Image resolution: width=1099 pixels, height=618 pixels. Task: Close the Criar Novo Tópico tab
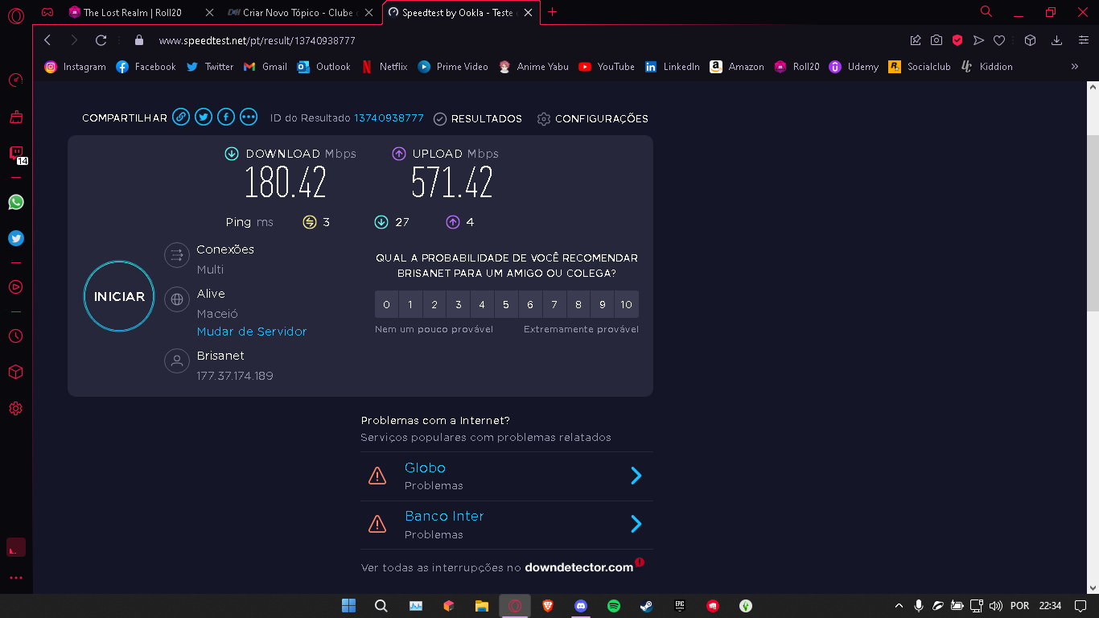(368, 12)
